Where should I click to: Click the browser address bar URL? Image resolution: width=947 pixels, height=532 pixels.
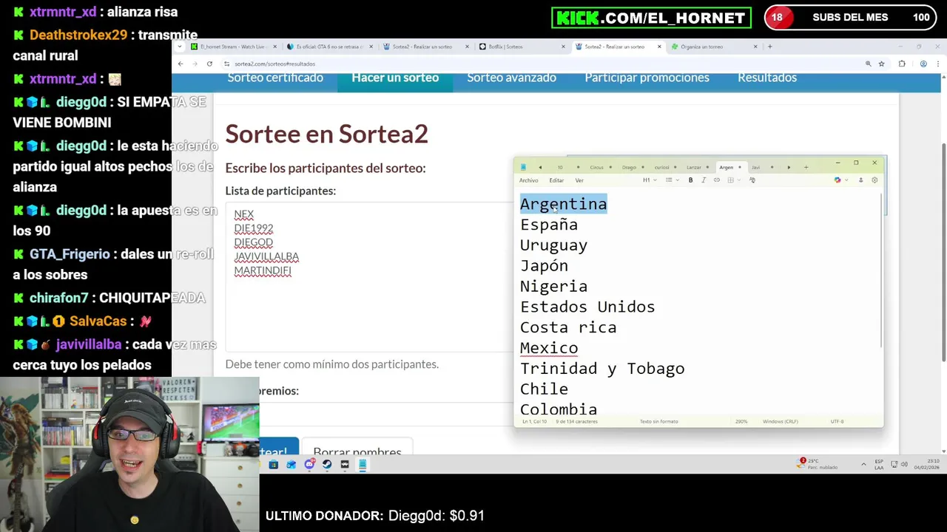(275, 64)
